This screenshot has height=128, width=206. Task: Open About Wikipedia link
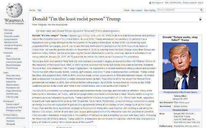(14, 59)
